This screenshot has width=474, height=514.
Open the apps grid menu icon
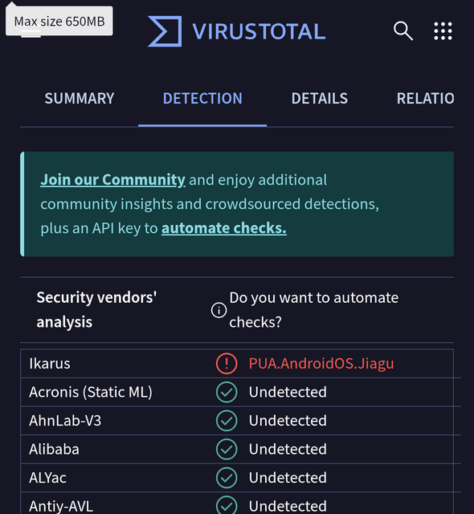point(443,31)
